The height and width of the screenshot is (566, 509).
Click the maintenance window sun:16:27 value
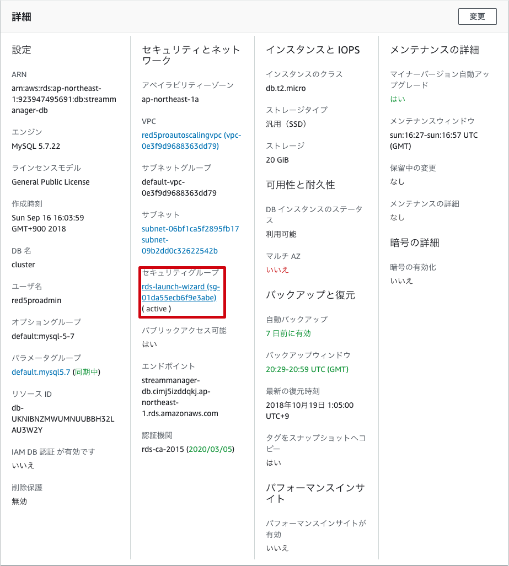(x=433, y=141)
